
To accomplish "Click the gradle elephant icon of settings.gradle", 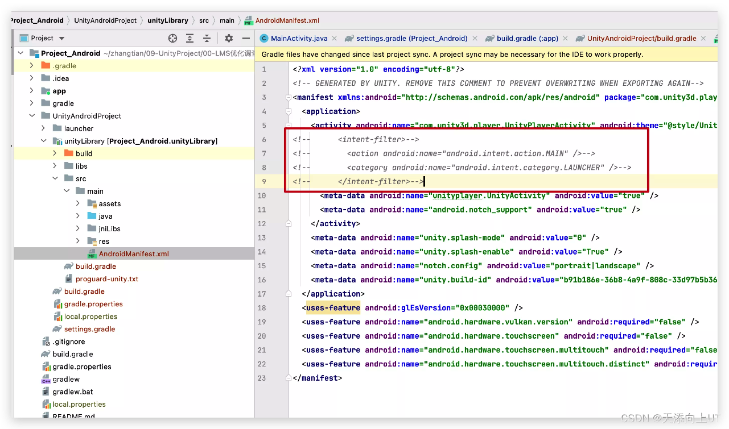I will pos(57,329).
